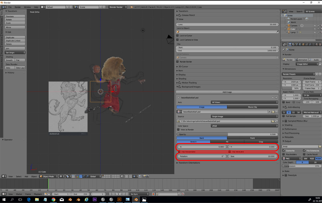This screenshot has height=203, width=322.
Task: Click the Lamp icon in the outliner
Action: pyautogui.click(x=289, y=32)
